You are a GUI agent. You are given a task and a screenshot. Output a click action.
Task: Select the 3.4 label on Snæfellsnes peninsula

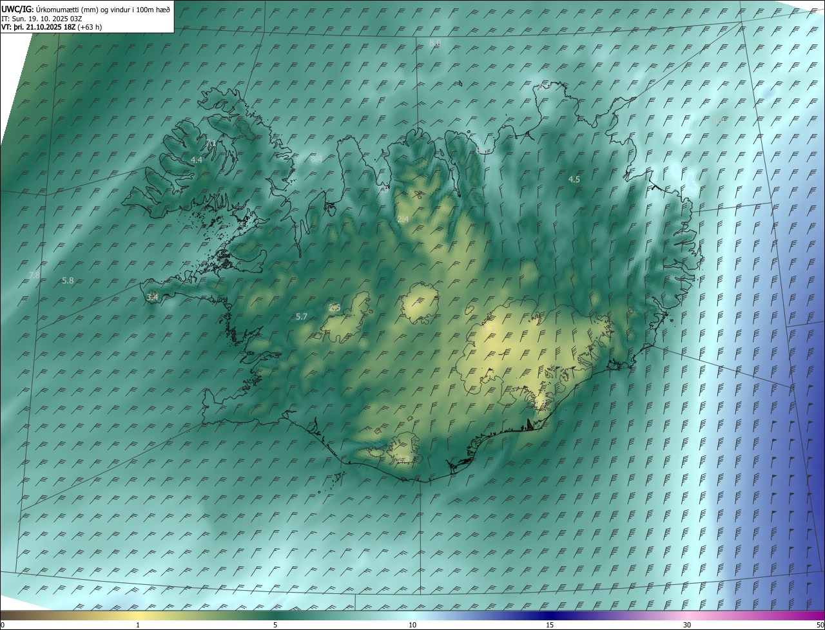(153, 297)
